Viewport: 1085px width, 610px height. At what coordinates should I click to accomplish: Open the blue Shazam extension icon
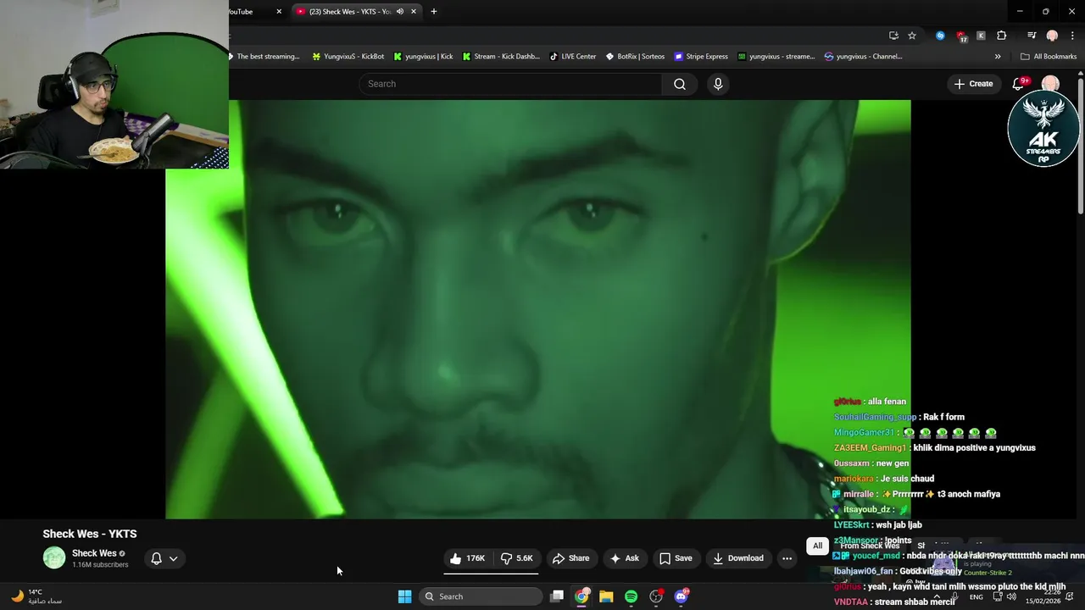pyautogui.click(x=940, y=36)
